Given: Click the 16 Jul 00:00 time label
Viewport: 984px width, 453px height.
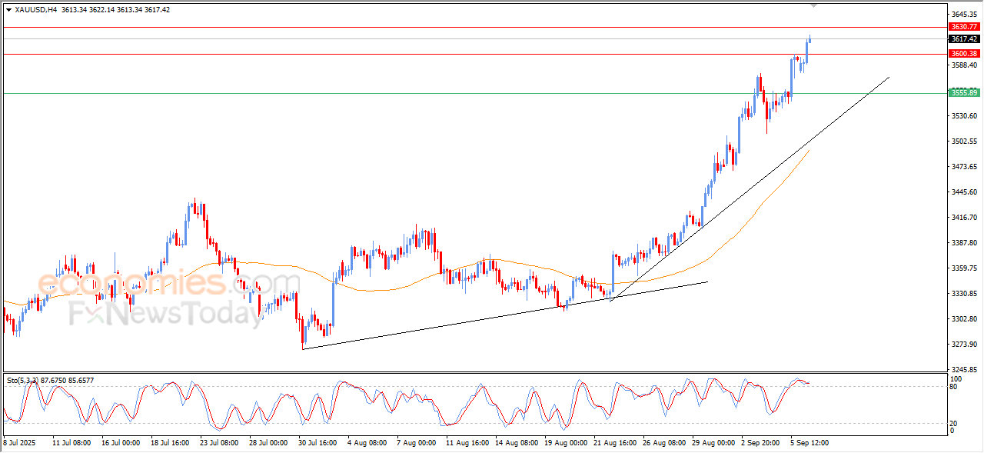Looking at the screenshot, I should (x=121, y=444).
